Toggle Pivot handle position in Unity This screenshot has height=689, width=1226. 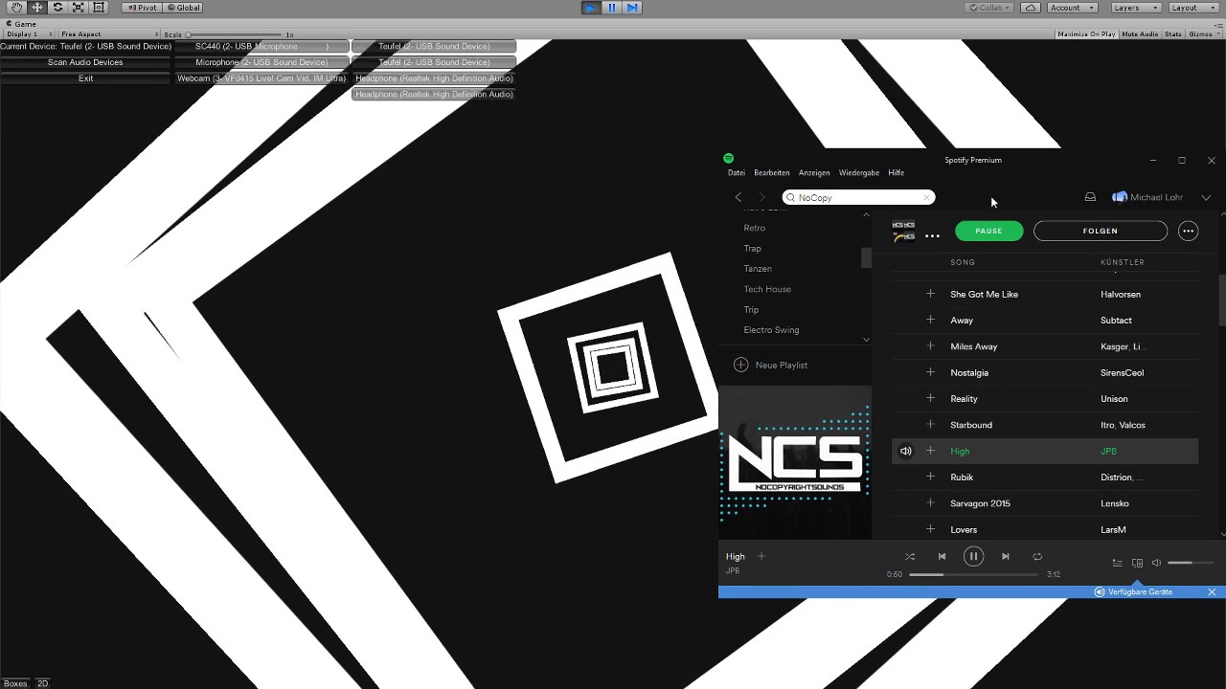(x=142, y=7)
